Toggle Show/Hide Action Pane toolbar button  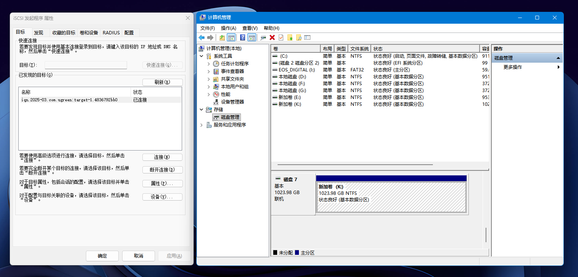[x=251, y=37]
